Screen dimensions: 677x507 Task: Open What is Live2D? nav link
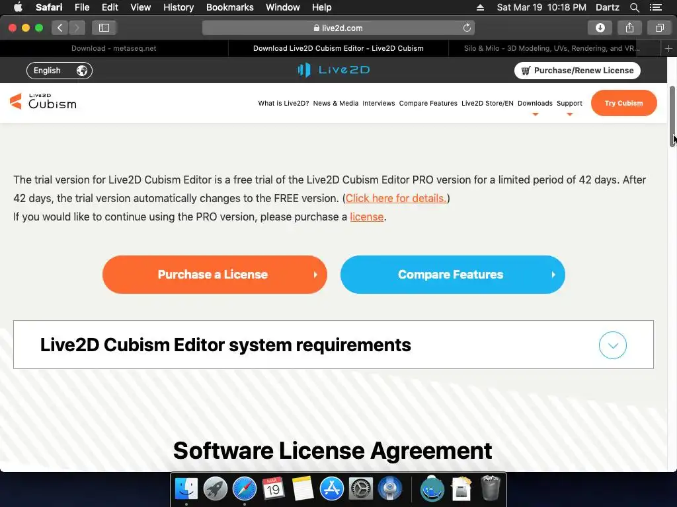click(x=284, y=104)
